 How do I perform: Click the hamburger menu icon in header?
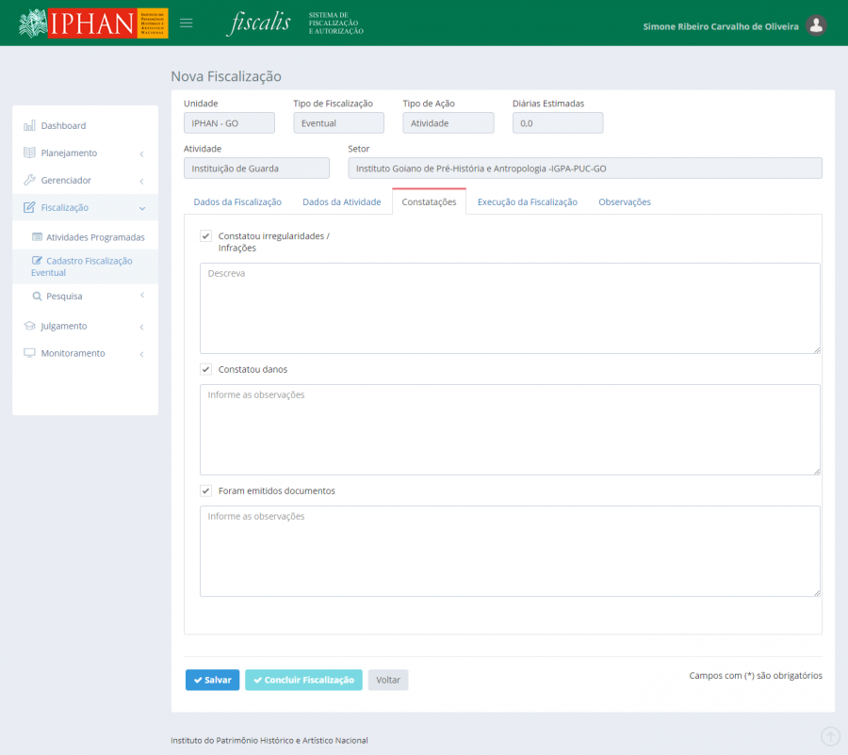187,24
